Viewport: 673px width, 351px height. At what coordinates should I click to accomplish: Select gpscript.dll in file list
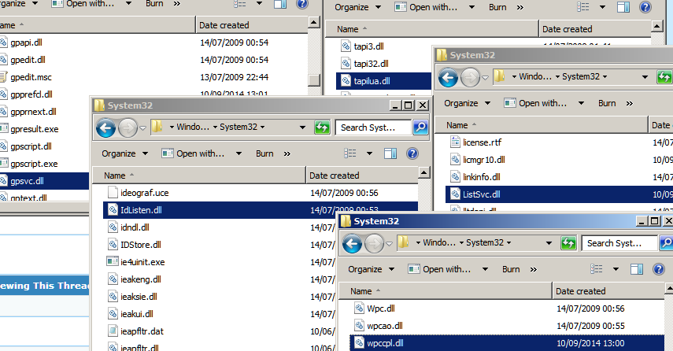pyautogui.click(x=31, y=146)
